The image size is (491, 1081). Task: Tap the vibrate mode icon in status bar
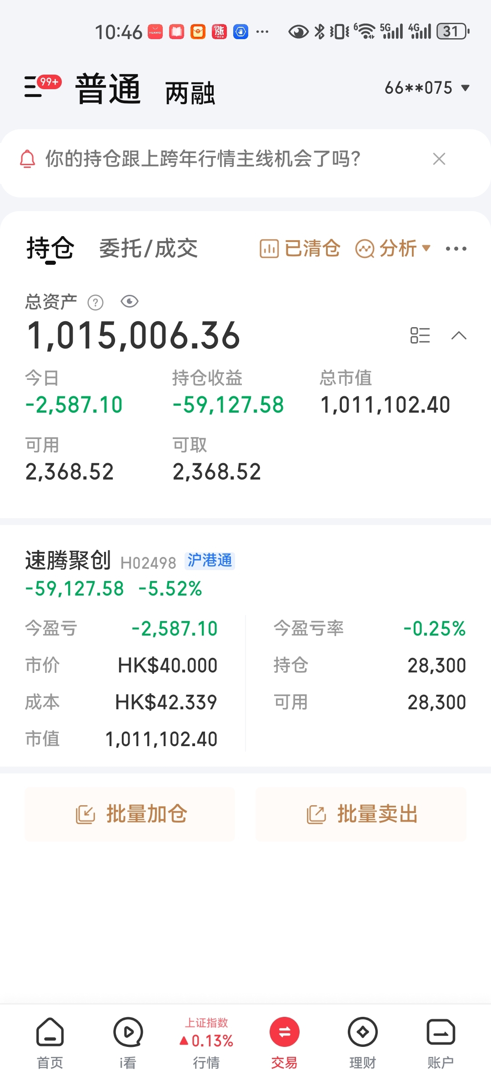click(x=340, y=32)
